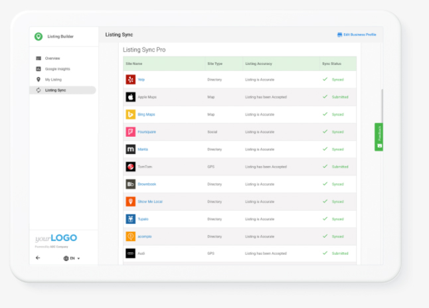Click the Social site type for Foursquare
The image size is (429, 308).
[x=213, y=132]
